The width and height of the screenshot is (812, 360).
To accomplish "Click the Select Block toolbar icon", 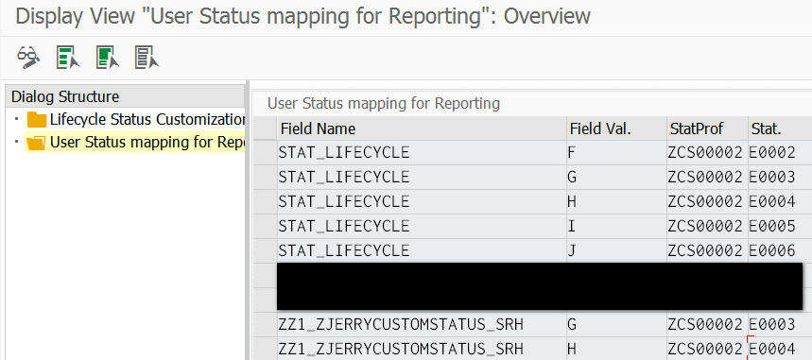I will [107, 57].
